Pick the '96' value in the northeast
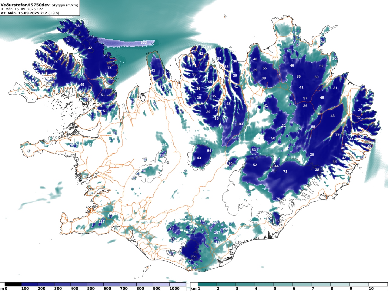Screen dimensions: 388x291 point(323,42)
